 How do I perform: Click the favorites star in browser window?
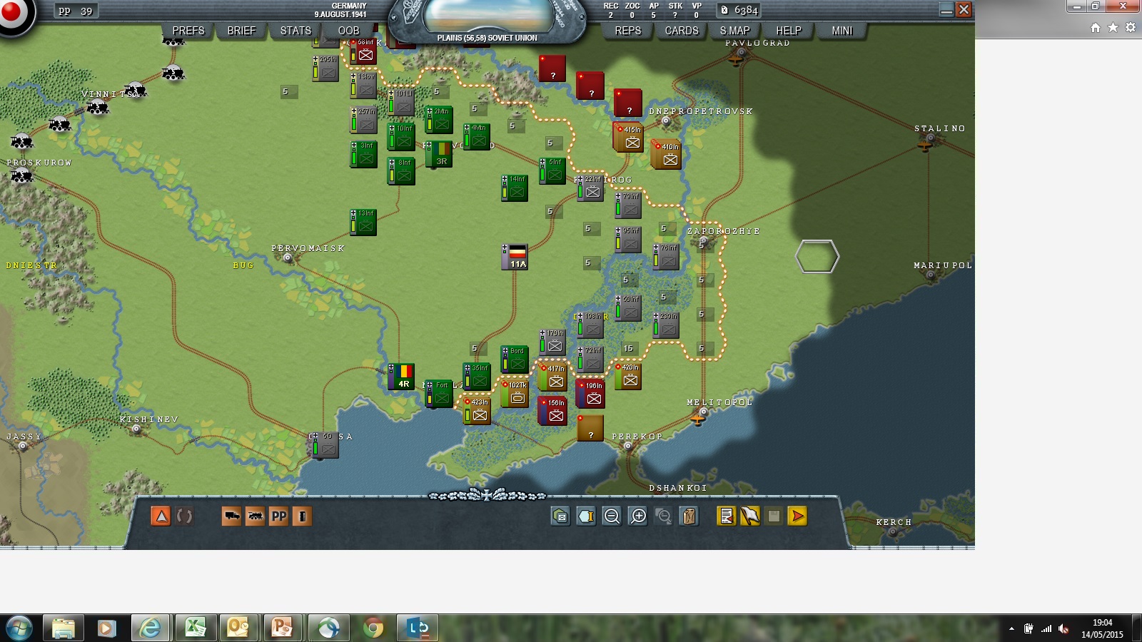(1113, 28)
